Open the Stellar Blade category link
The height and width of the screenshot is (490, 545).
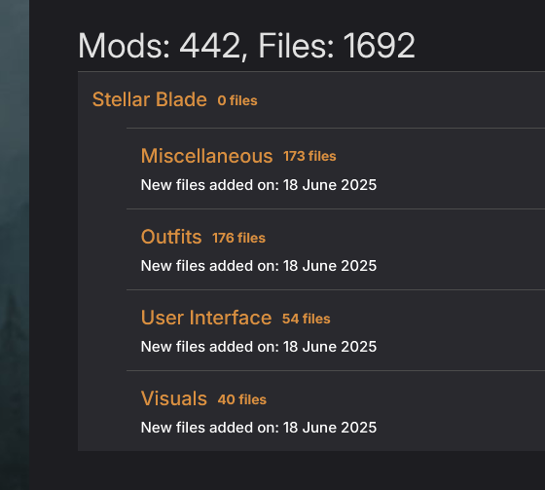tap(150, 99)
